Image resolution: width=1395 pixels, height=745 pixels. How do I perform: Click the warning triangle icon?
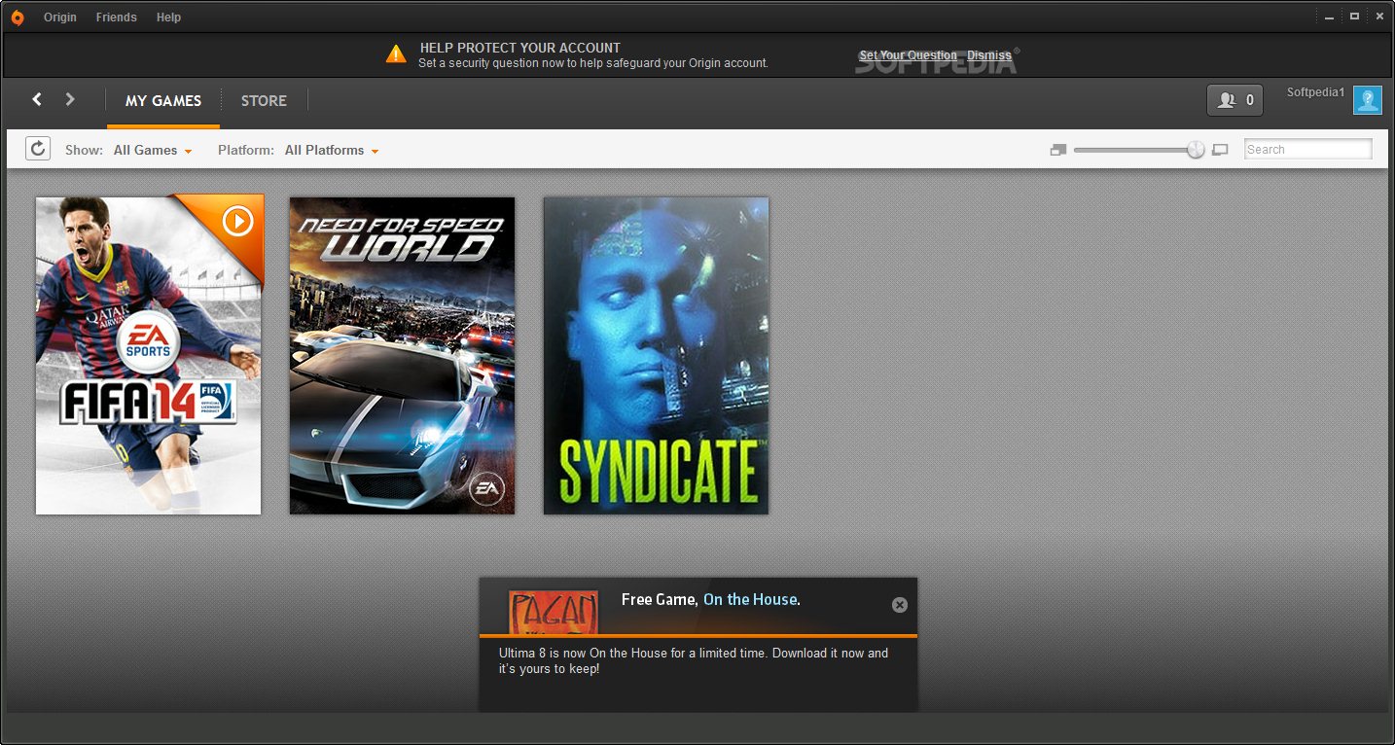(396, 53)
